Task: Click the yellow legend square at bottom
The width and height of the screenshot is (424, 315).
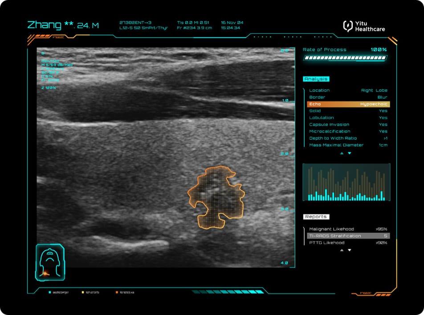Action: [83, 292]
